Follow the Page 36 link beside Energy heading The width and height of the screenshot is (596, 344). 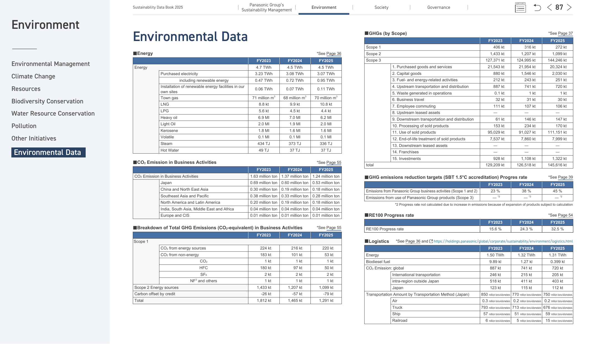tap(334, 53)
